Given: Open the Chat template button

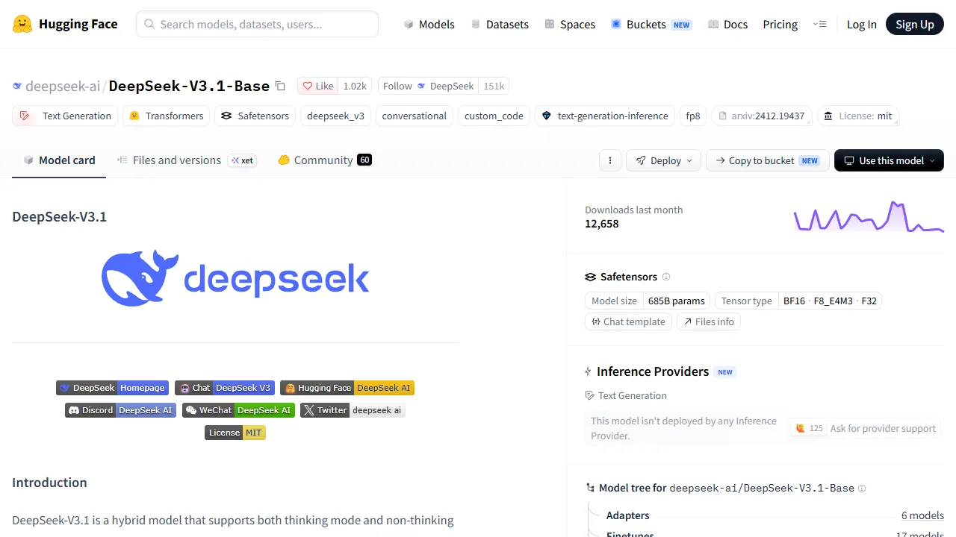Looking at the screenshot, I should pos(628,321).
